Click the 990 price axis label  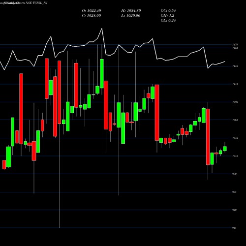[235, 174]
